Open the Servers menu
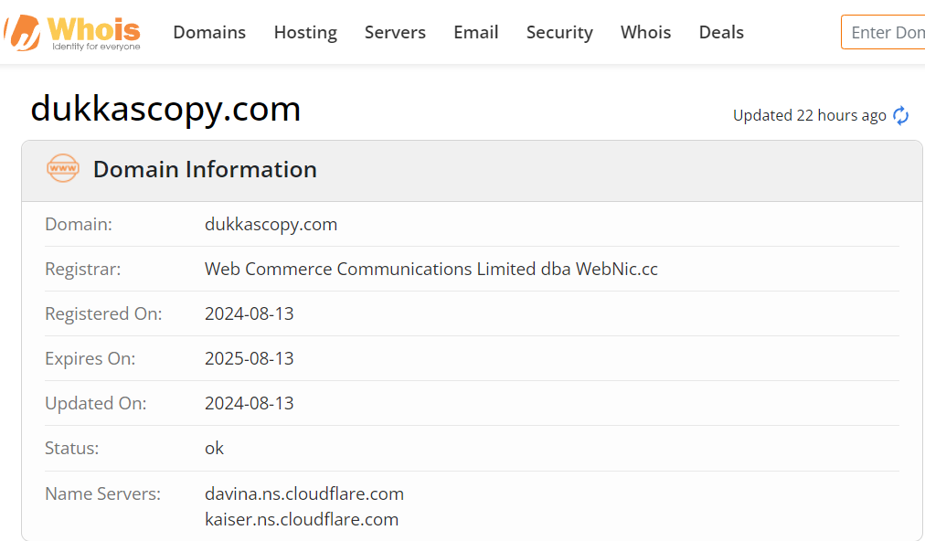The image size is (925, 541). pyautogui.click(x=395, y=33)
